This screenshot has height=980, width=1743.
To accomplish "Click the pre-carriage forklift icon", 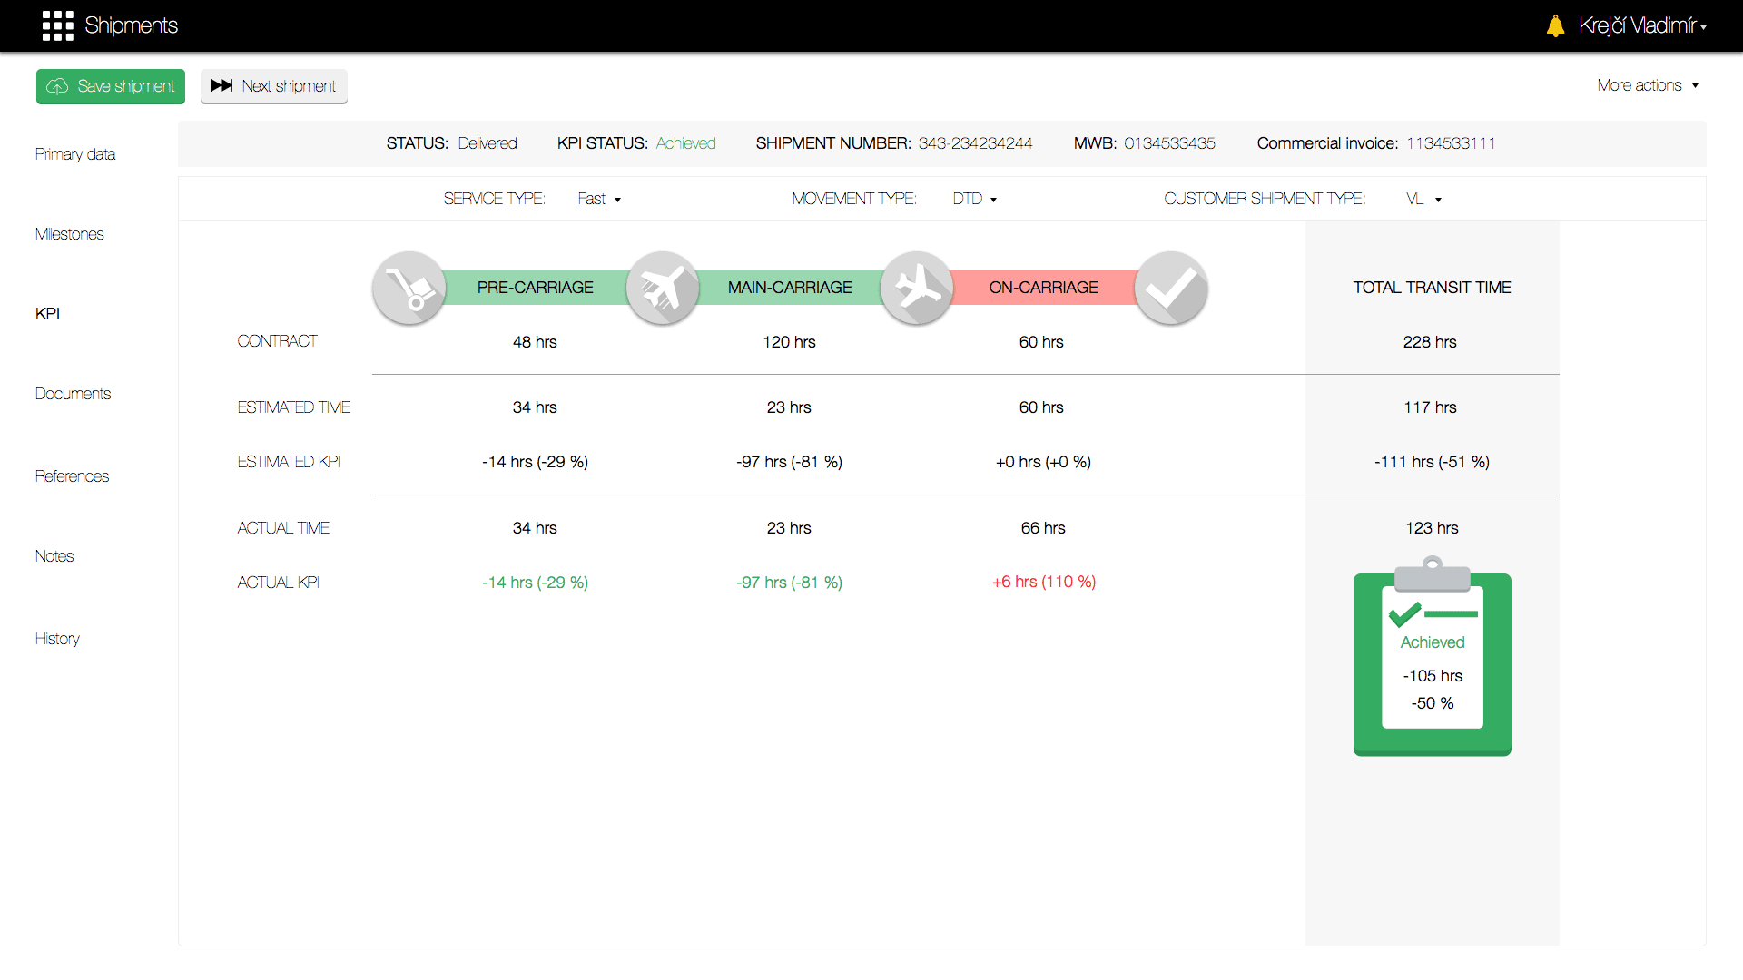I will [x=409, y=288].
